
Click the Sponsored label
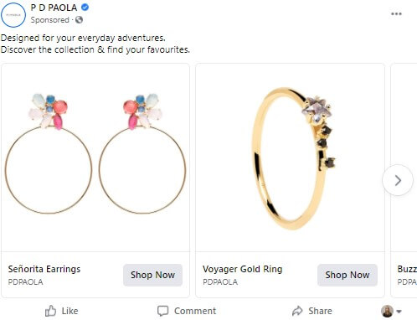point(50,20)
